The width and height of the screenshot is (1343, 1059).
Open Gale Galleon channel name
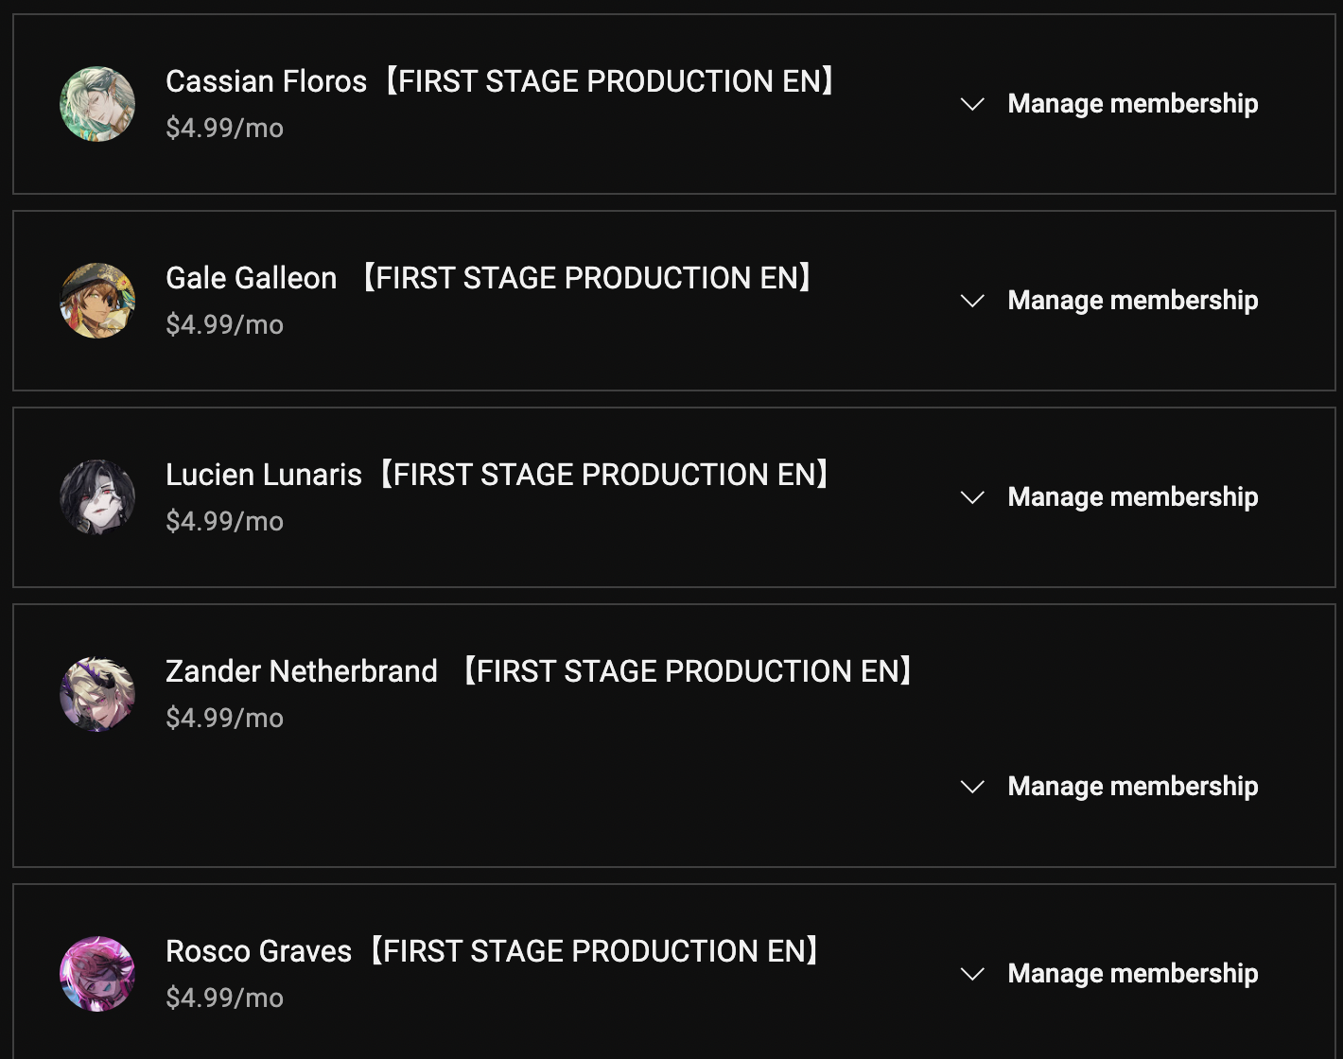point(490,278)
